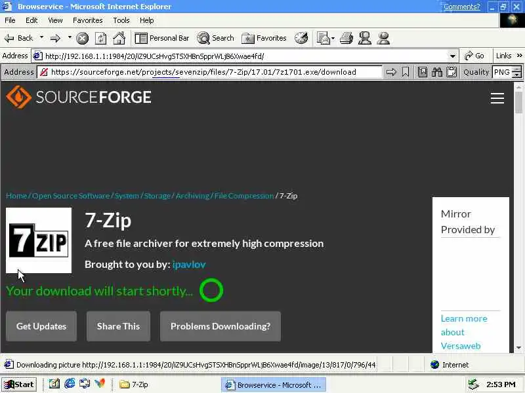Click the Share This button
Image resolution: width=525 pixels, height=393 pixels.
[118, 326]
